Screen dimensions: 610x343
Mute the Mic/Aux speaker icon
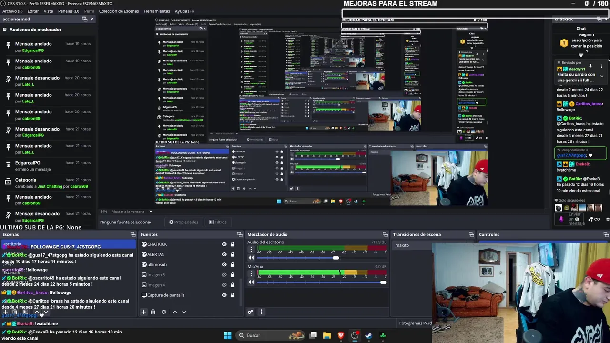[251, 282]
